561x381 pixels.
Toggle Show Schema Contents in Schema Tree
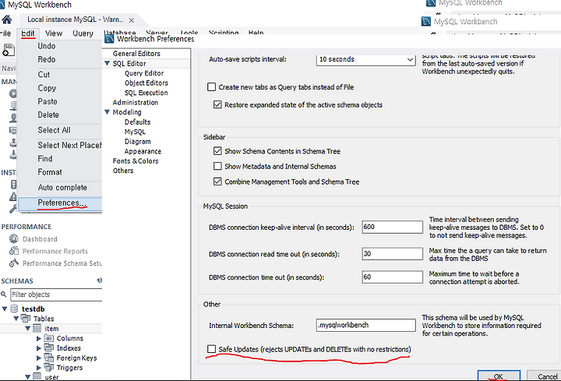(x=217, y=151)
